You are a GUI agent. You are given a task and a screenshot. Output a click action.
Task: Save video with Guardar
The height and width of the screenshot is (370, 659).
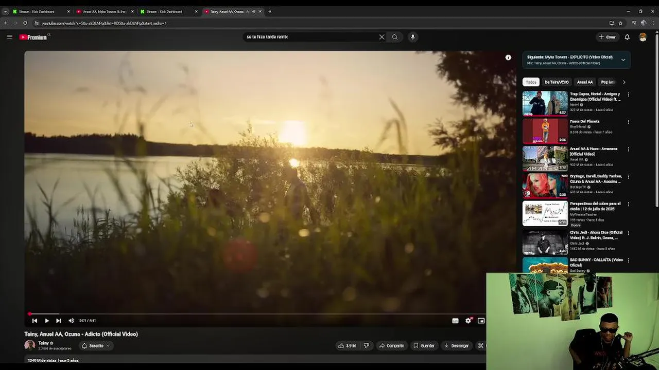point(424,346)
